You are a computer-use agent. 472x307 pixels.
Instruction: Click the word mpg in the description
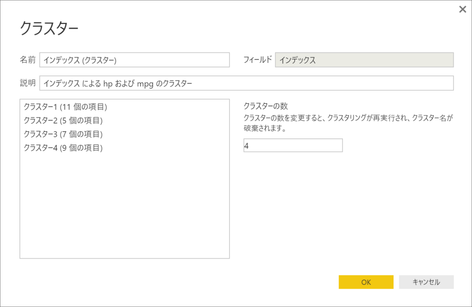click(145, 84)
